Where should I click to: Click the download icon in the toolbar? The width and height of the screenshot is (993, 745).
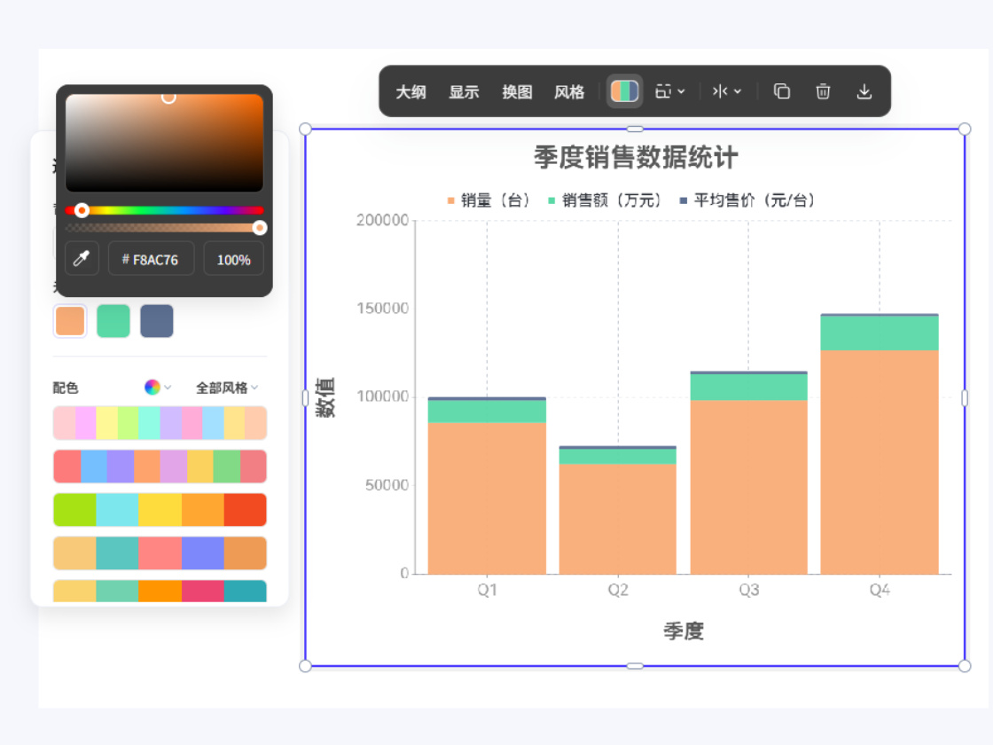tap(864, 90)
